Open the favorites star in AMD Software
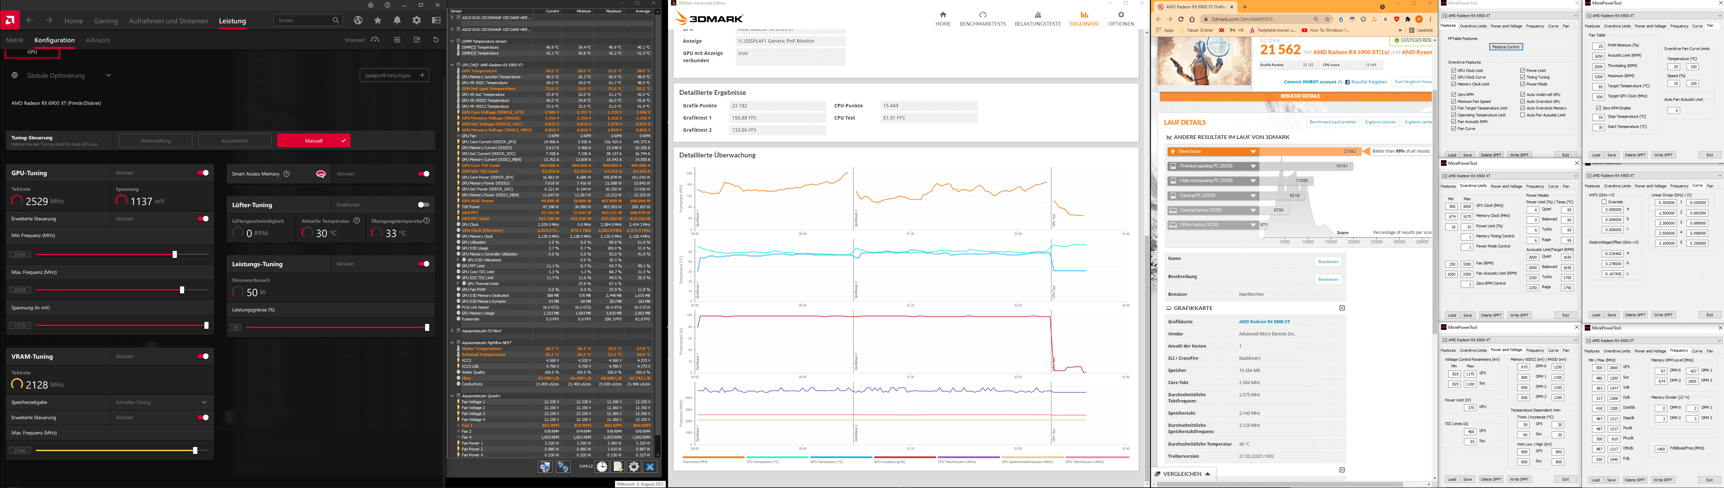This screenshot has width=1724, height=488. tap(377, 20)
